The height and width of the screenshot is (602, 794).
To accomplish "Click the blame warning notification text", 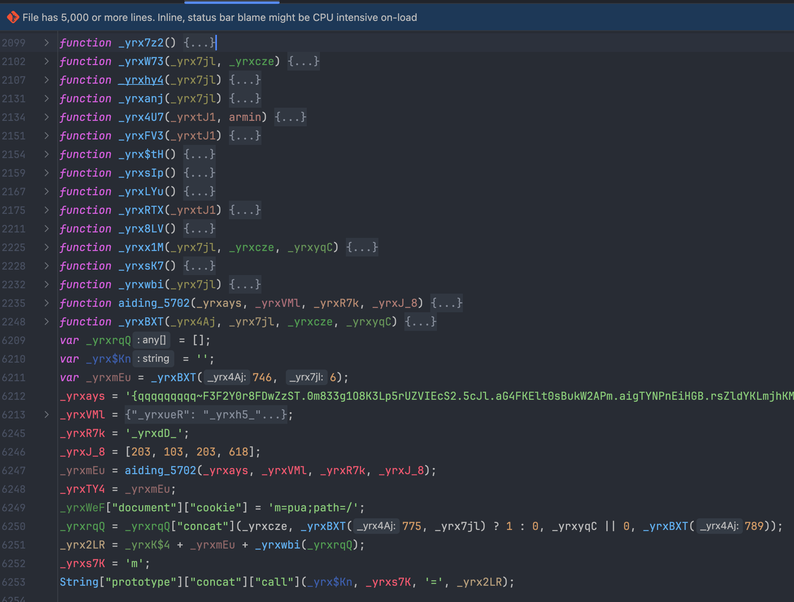I will click(220, 17).
